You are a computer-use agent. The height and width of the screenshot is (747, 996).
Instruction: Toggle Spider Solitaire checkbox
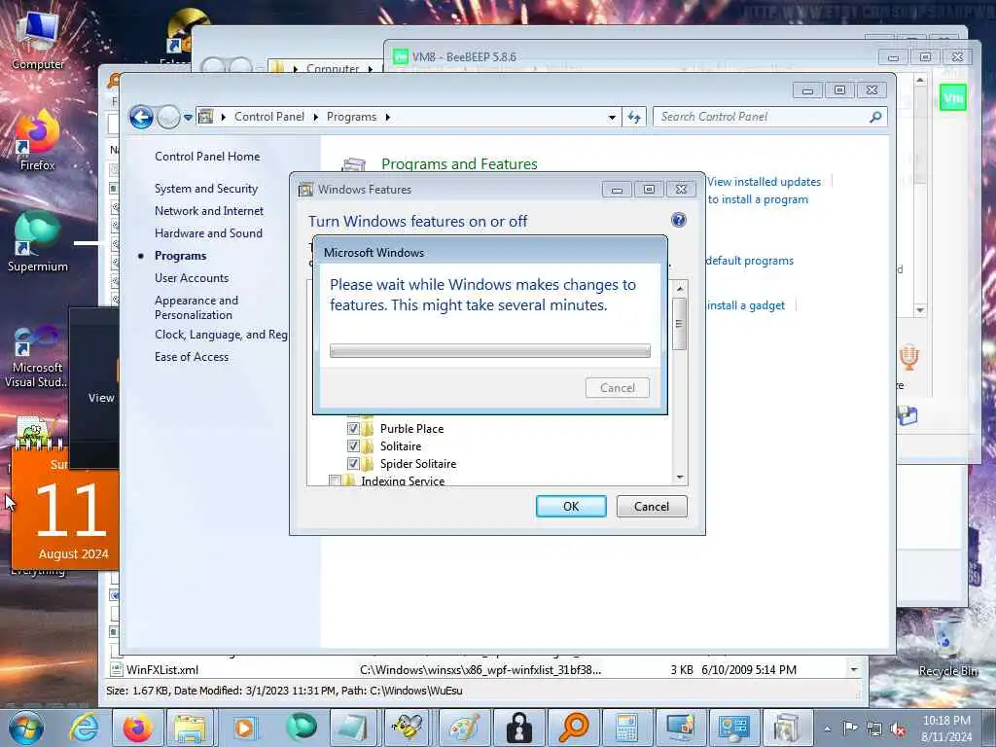point(353,464)
